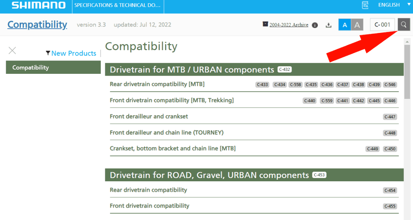Screen dimensions: 413x220
Task: Click the vertical page scrollbar
Action: (x=407, y=72)
